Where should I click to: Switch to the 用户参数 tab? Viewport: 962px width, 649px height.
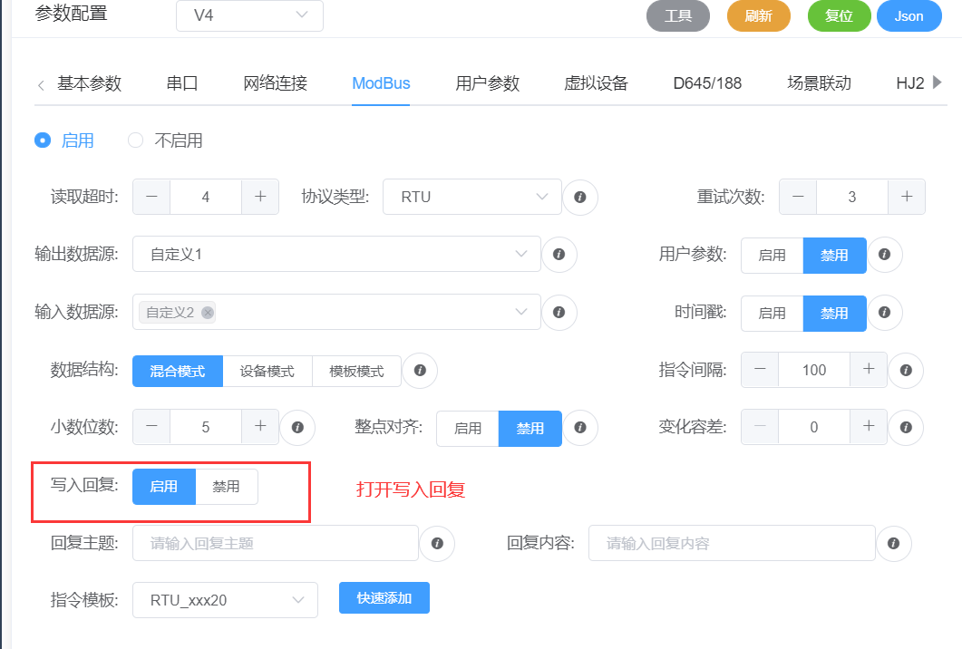487,83
